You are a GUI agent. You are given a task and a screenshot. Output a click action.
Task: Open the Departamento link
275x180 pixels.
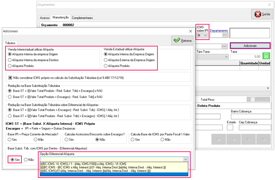219,31
